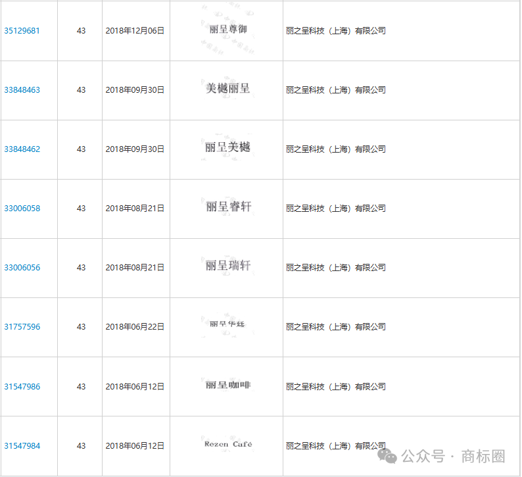The image size is (522, 477).
Task: Select date cell in row 33848463
Action: pos(135,90)
